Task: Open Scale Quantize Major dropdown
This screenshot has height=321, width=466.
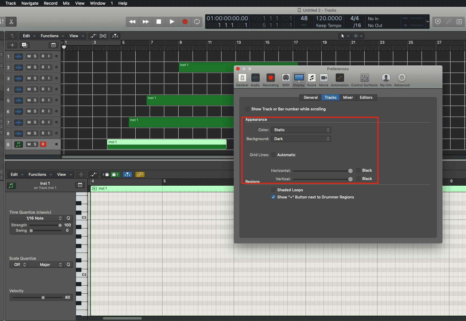Action: tap(46, 265)
